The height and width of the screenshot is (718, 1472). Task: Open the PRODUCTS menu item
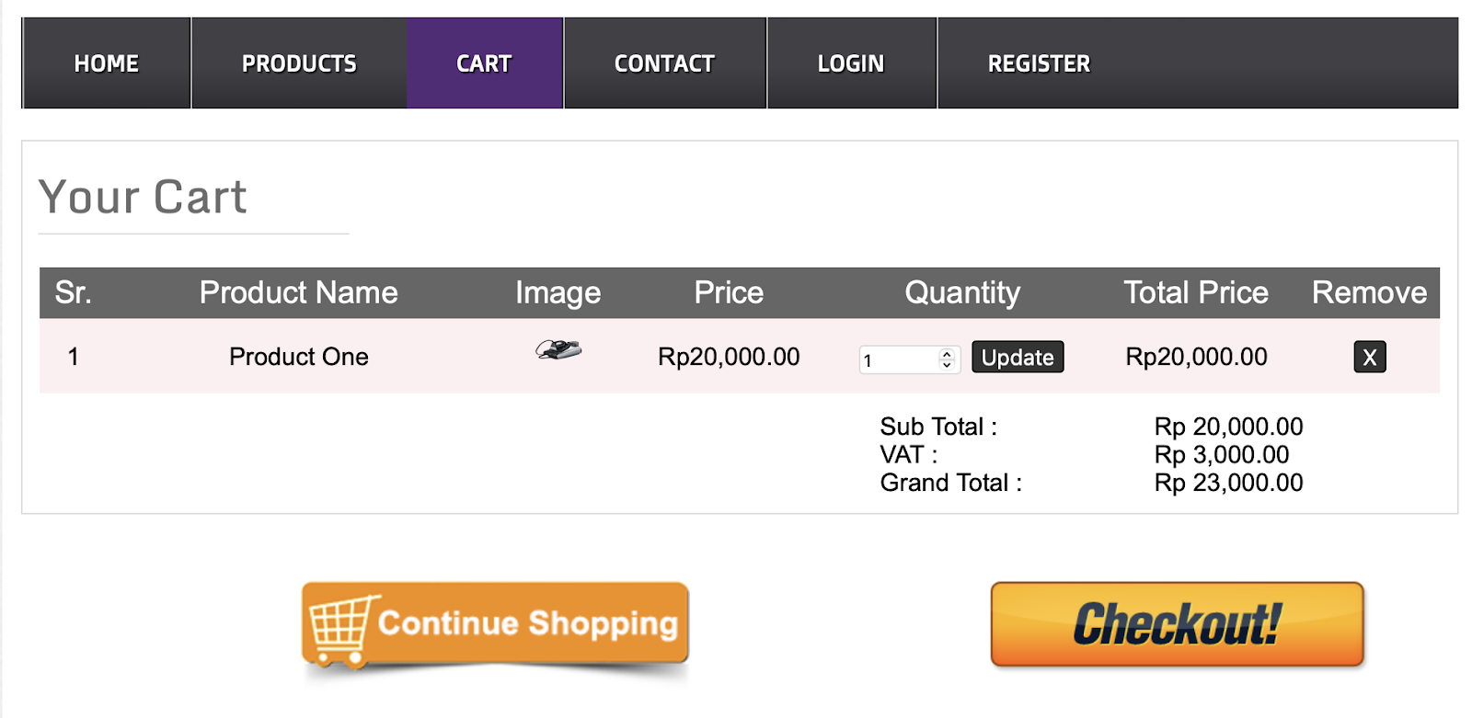(299, 63)
